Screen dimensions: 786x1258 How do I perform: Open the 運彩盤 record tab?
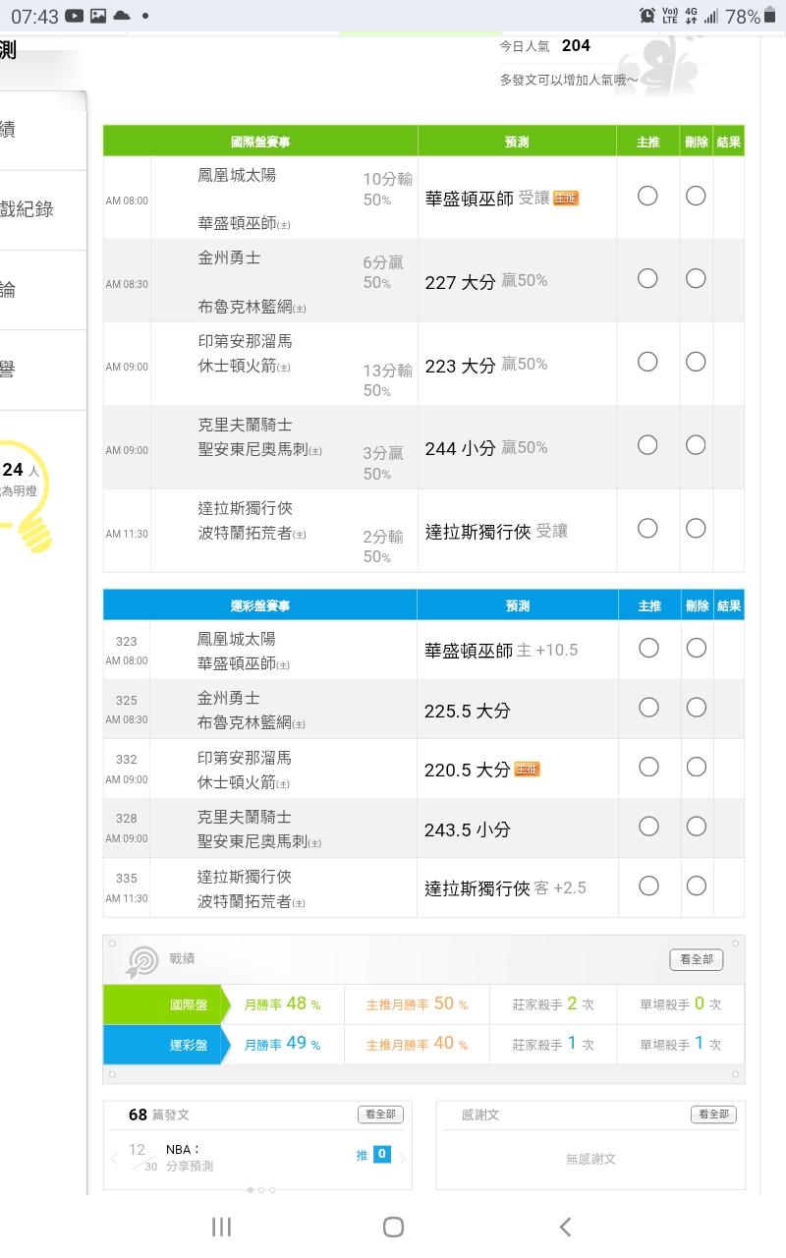coord(162,1045)
